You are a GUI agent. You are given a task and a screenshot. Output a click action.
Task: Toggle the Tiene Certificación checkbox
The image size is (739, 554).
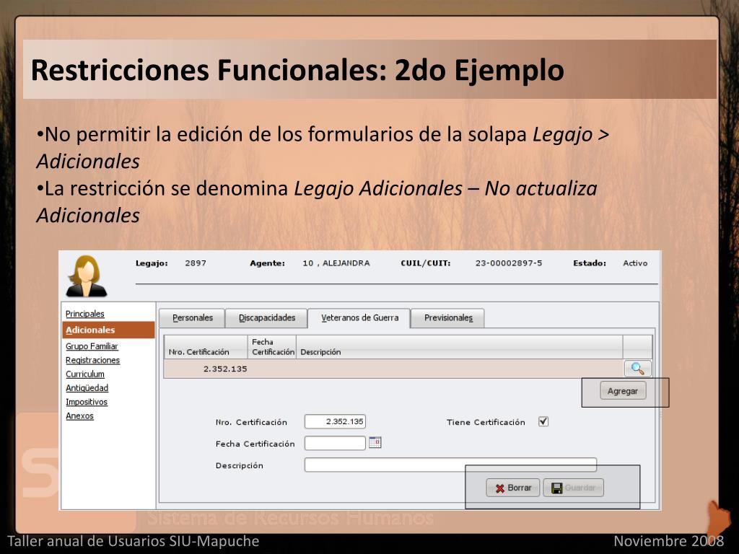coord(543,422)
